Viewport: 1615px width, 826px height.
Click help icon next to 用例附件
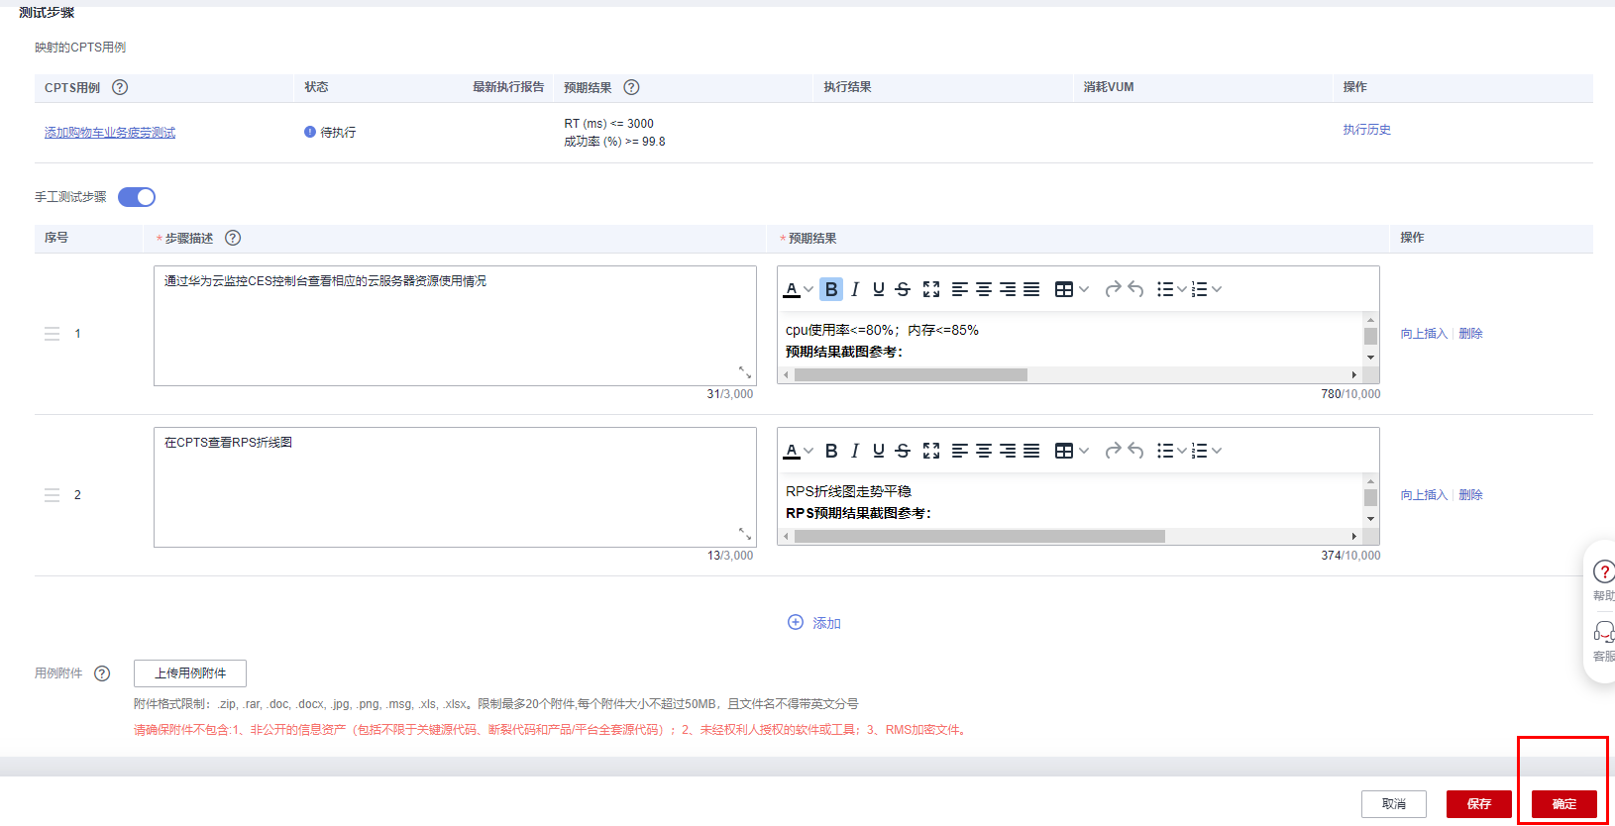coord(102,673)
